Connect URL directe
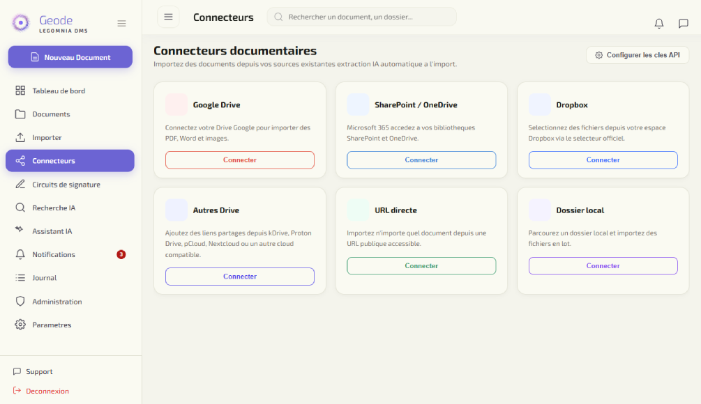Viewport: 701px width, 404px height. tap(421, 265)
